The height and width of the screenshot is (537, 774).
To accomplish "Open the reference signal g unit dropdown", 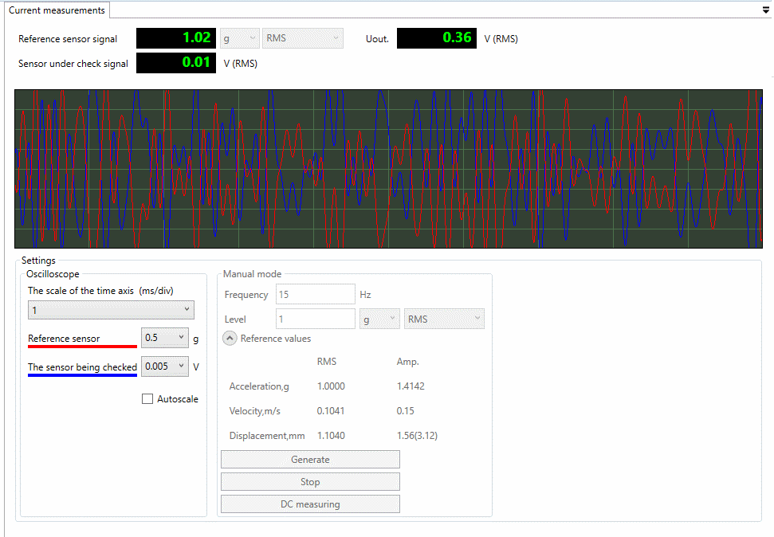I will [x=241, y=38].
